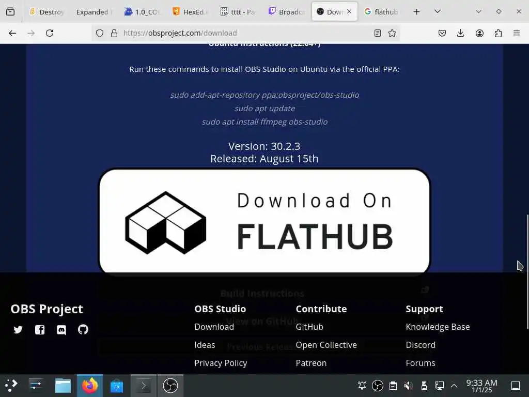The width and height of the screenshot is (529, 397).
Task: Open OBS Project Twitter page
Action: click(18, 329)
